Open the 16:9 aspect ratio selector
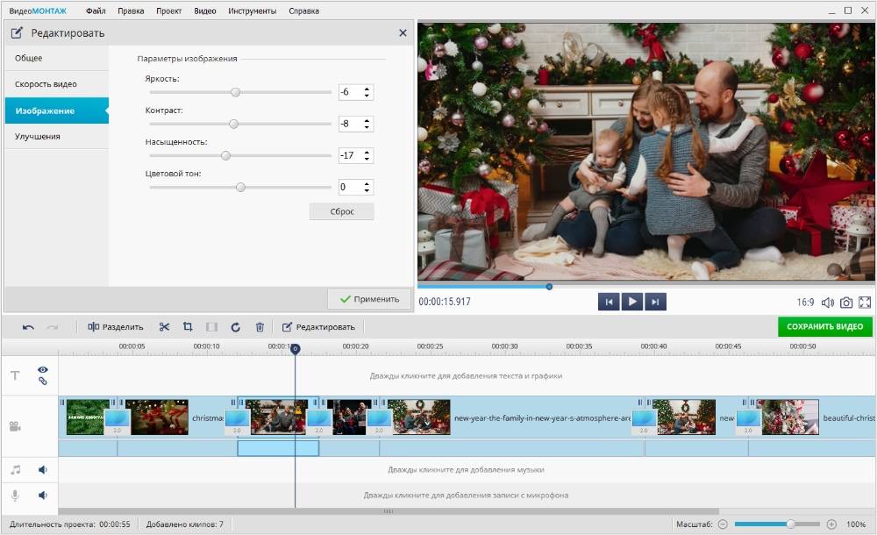Image resolution: width=877 pixels, height=535 pixels. tap(805, 303)
